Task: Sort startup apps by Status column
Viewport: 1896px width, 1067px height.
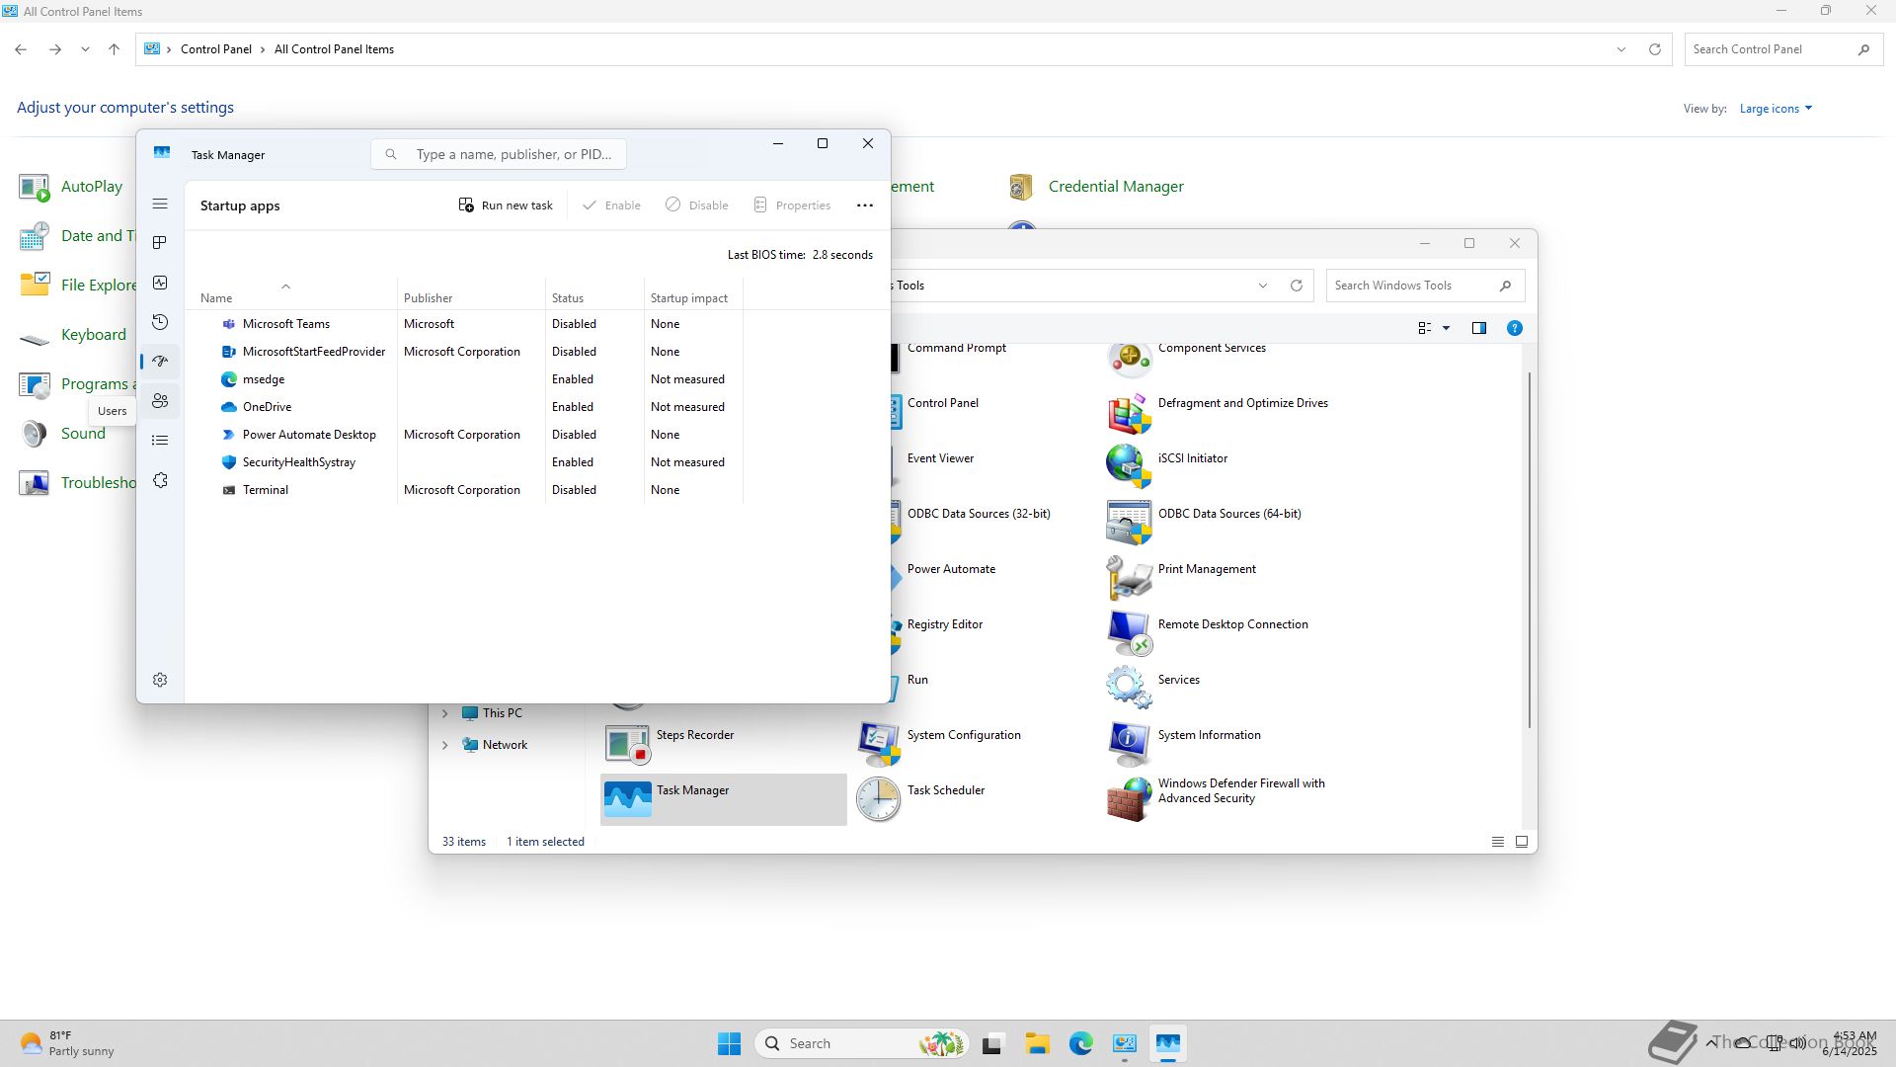Action: (x=568, y=298)
